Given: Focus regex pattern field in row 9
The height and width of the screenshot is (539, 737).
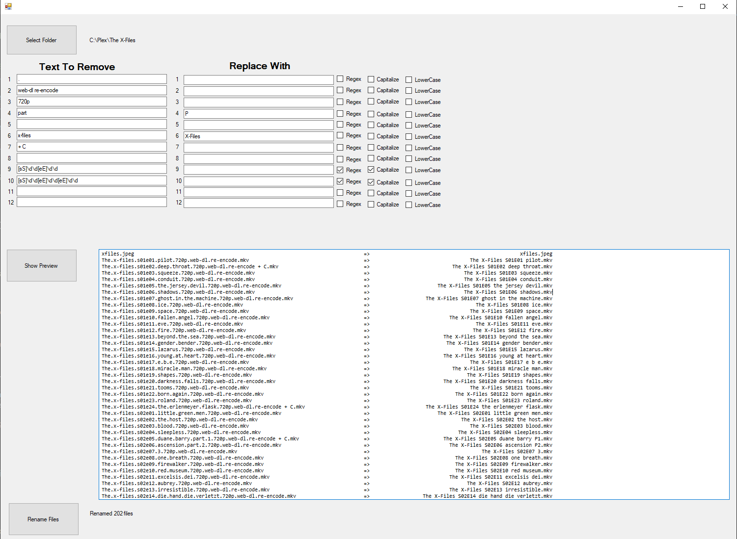Looking at the screenshot, I should pyautogui.click(x=92, y=169).
